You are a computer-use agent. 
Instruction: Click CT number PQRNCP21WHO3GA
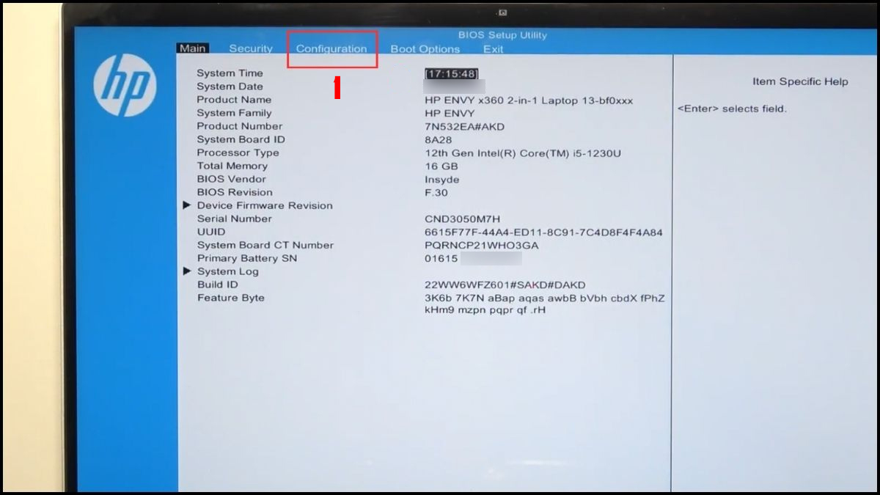pos(481,246)
